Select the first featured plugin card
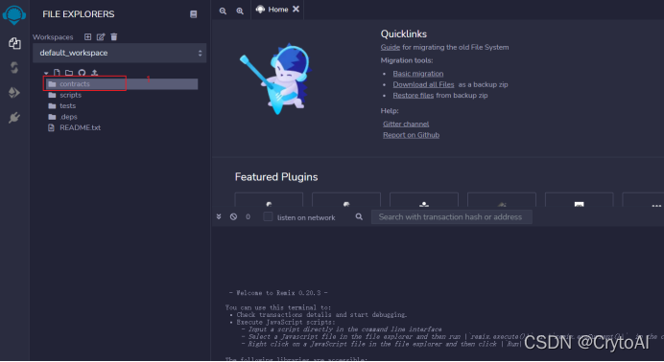 coord(269,200)
